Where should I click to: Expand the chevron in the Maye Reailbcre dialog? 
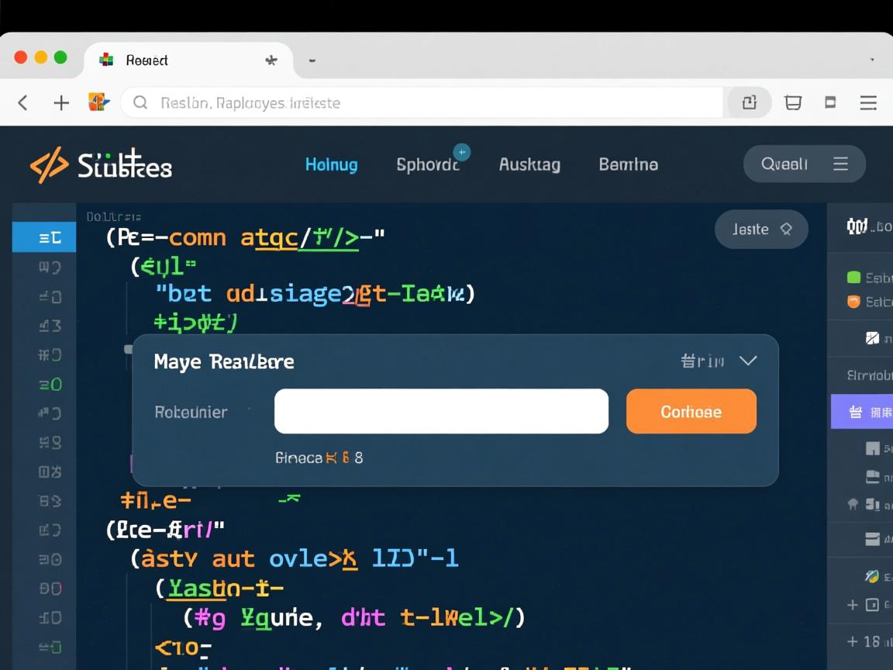(x=747, y=361)
